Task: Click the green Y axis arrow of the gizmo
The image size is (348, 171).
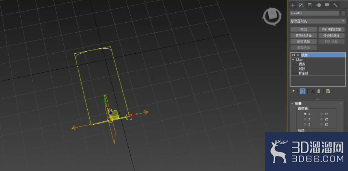Action: 106,100
